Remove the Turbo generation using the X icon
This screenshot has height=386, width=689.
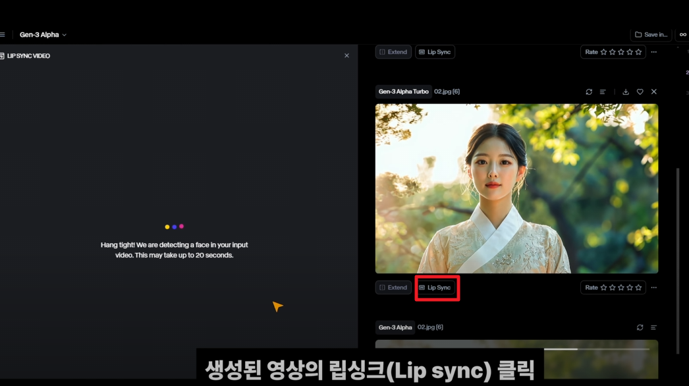click(654, 92)
